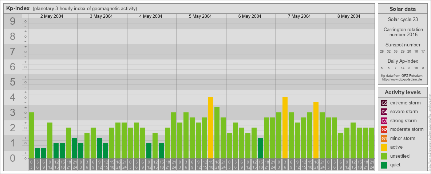
Task: Click the '0 3' time label under 2 May
Action: pyautogui.click(x=31, y=165)
